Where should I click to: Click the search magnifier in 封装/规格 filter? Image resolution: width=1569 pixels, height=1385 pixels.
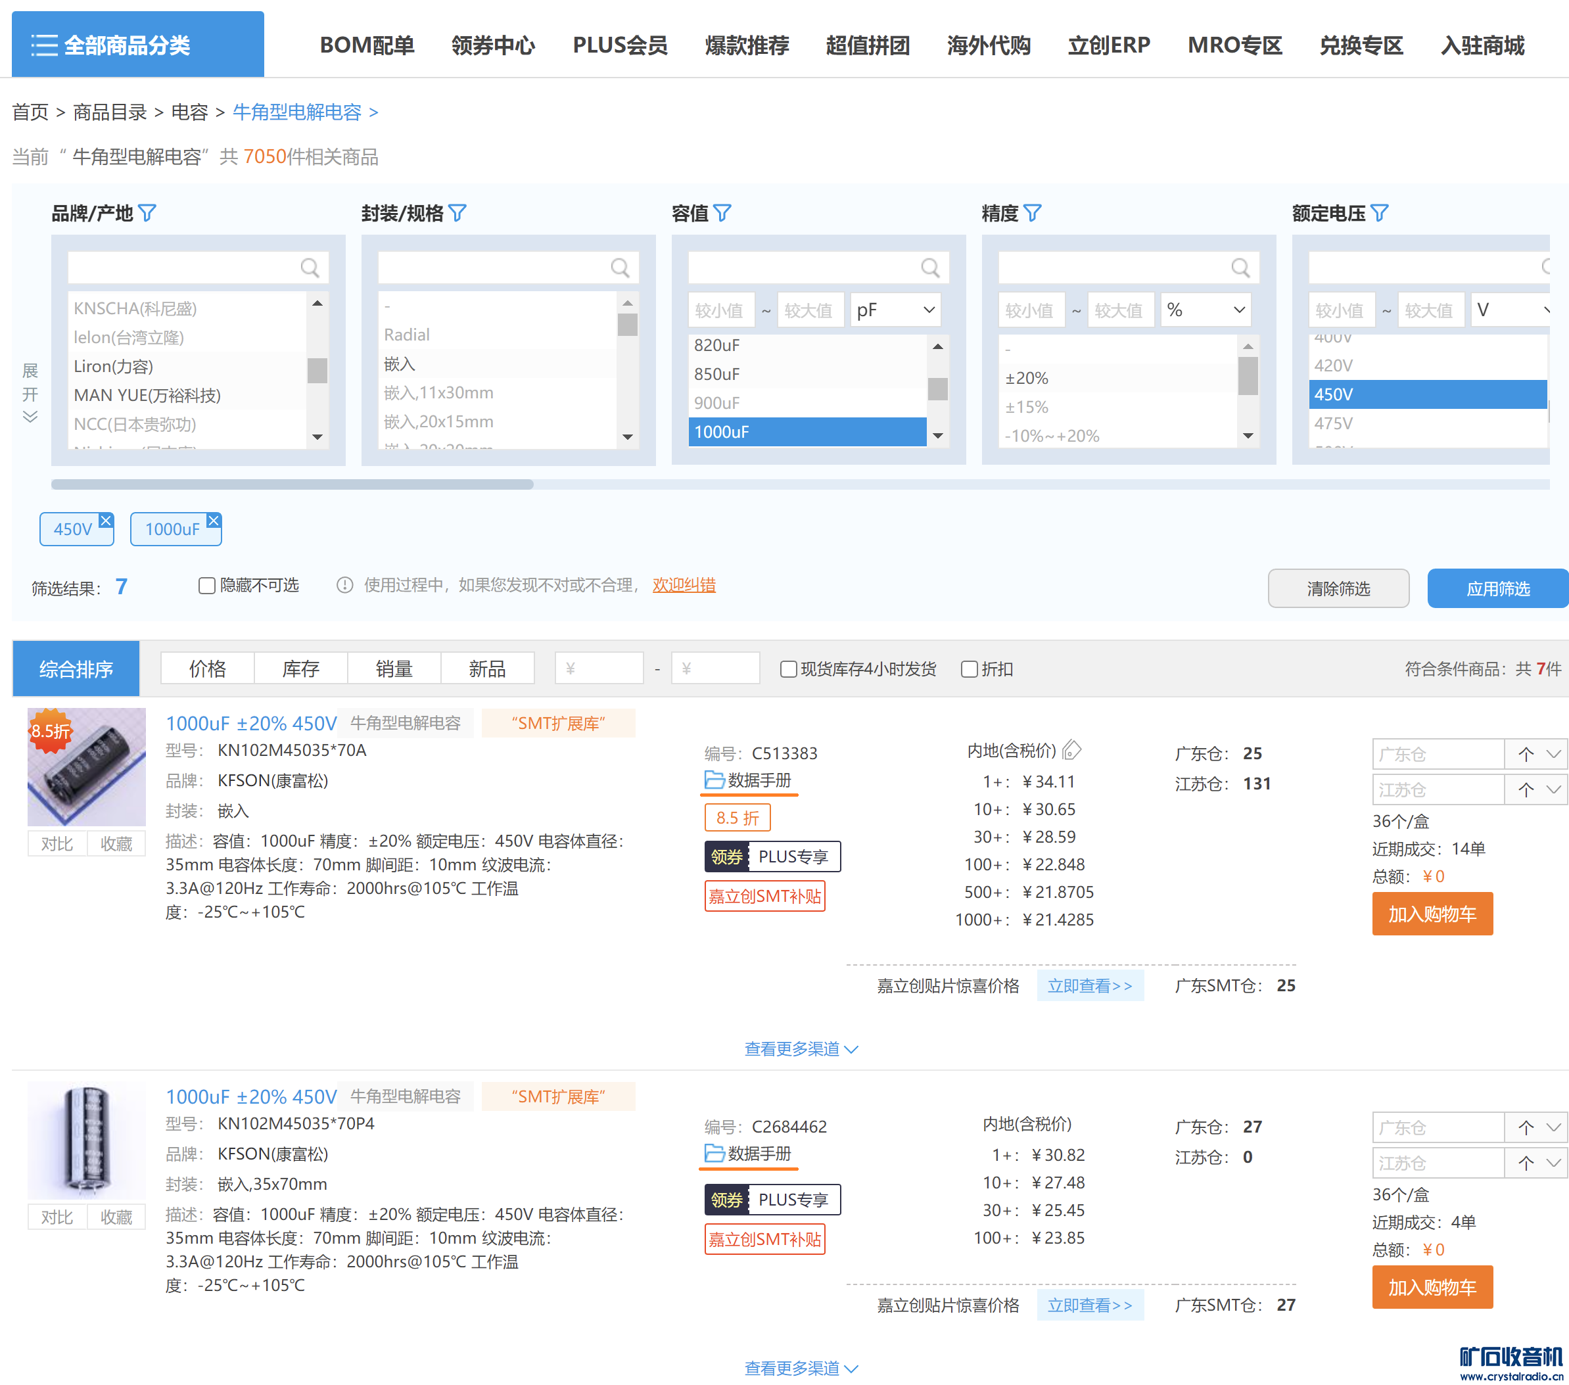[619, 267]
